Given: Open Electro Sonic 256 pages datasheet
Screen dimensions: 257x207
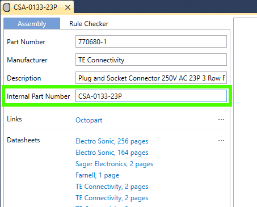Looking at the screenshot, I should (x=112, y=141).
